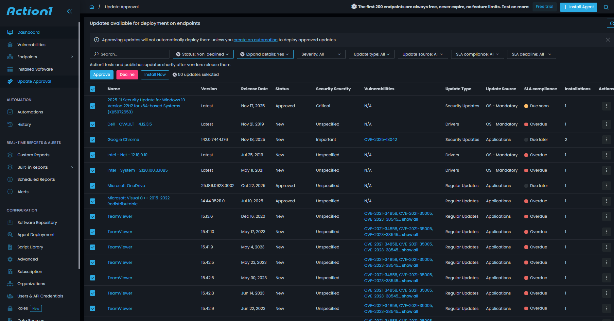
Task: Dismiss the approval info banner
Action: [607, 40]
